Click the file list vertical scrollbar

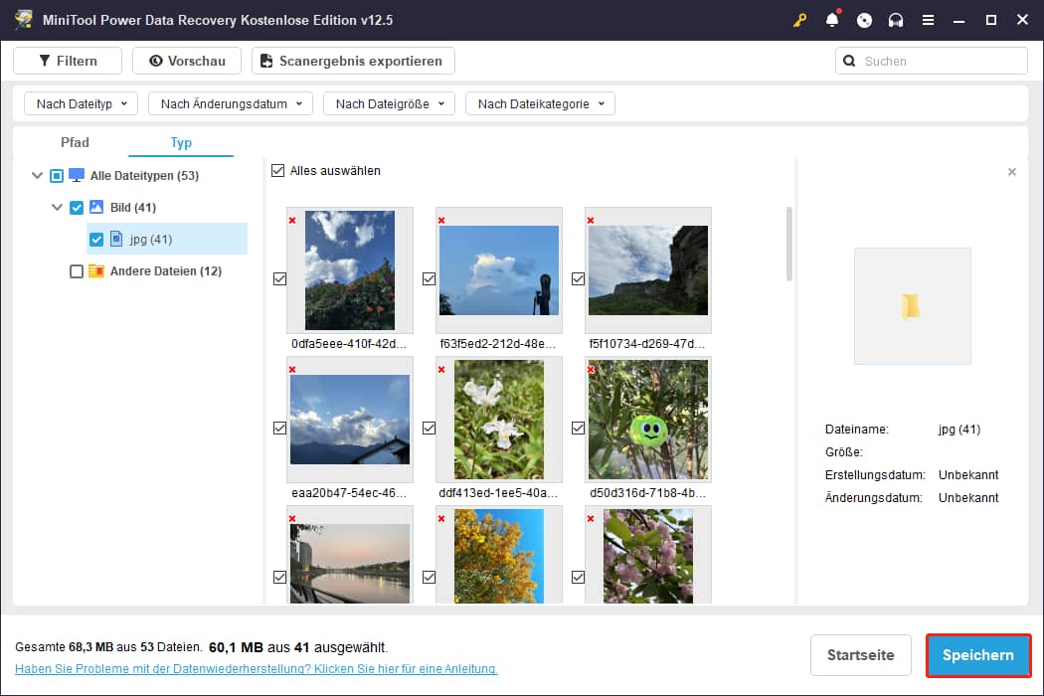pyautogui.click(x=789, y=244)
